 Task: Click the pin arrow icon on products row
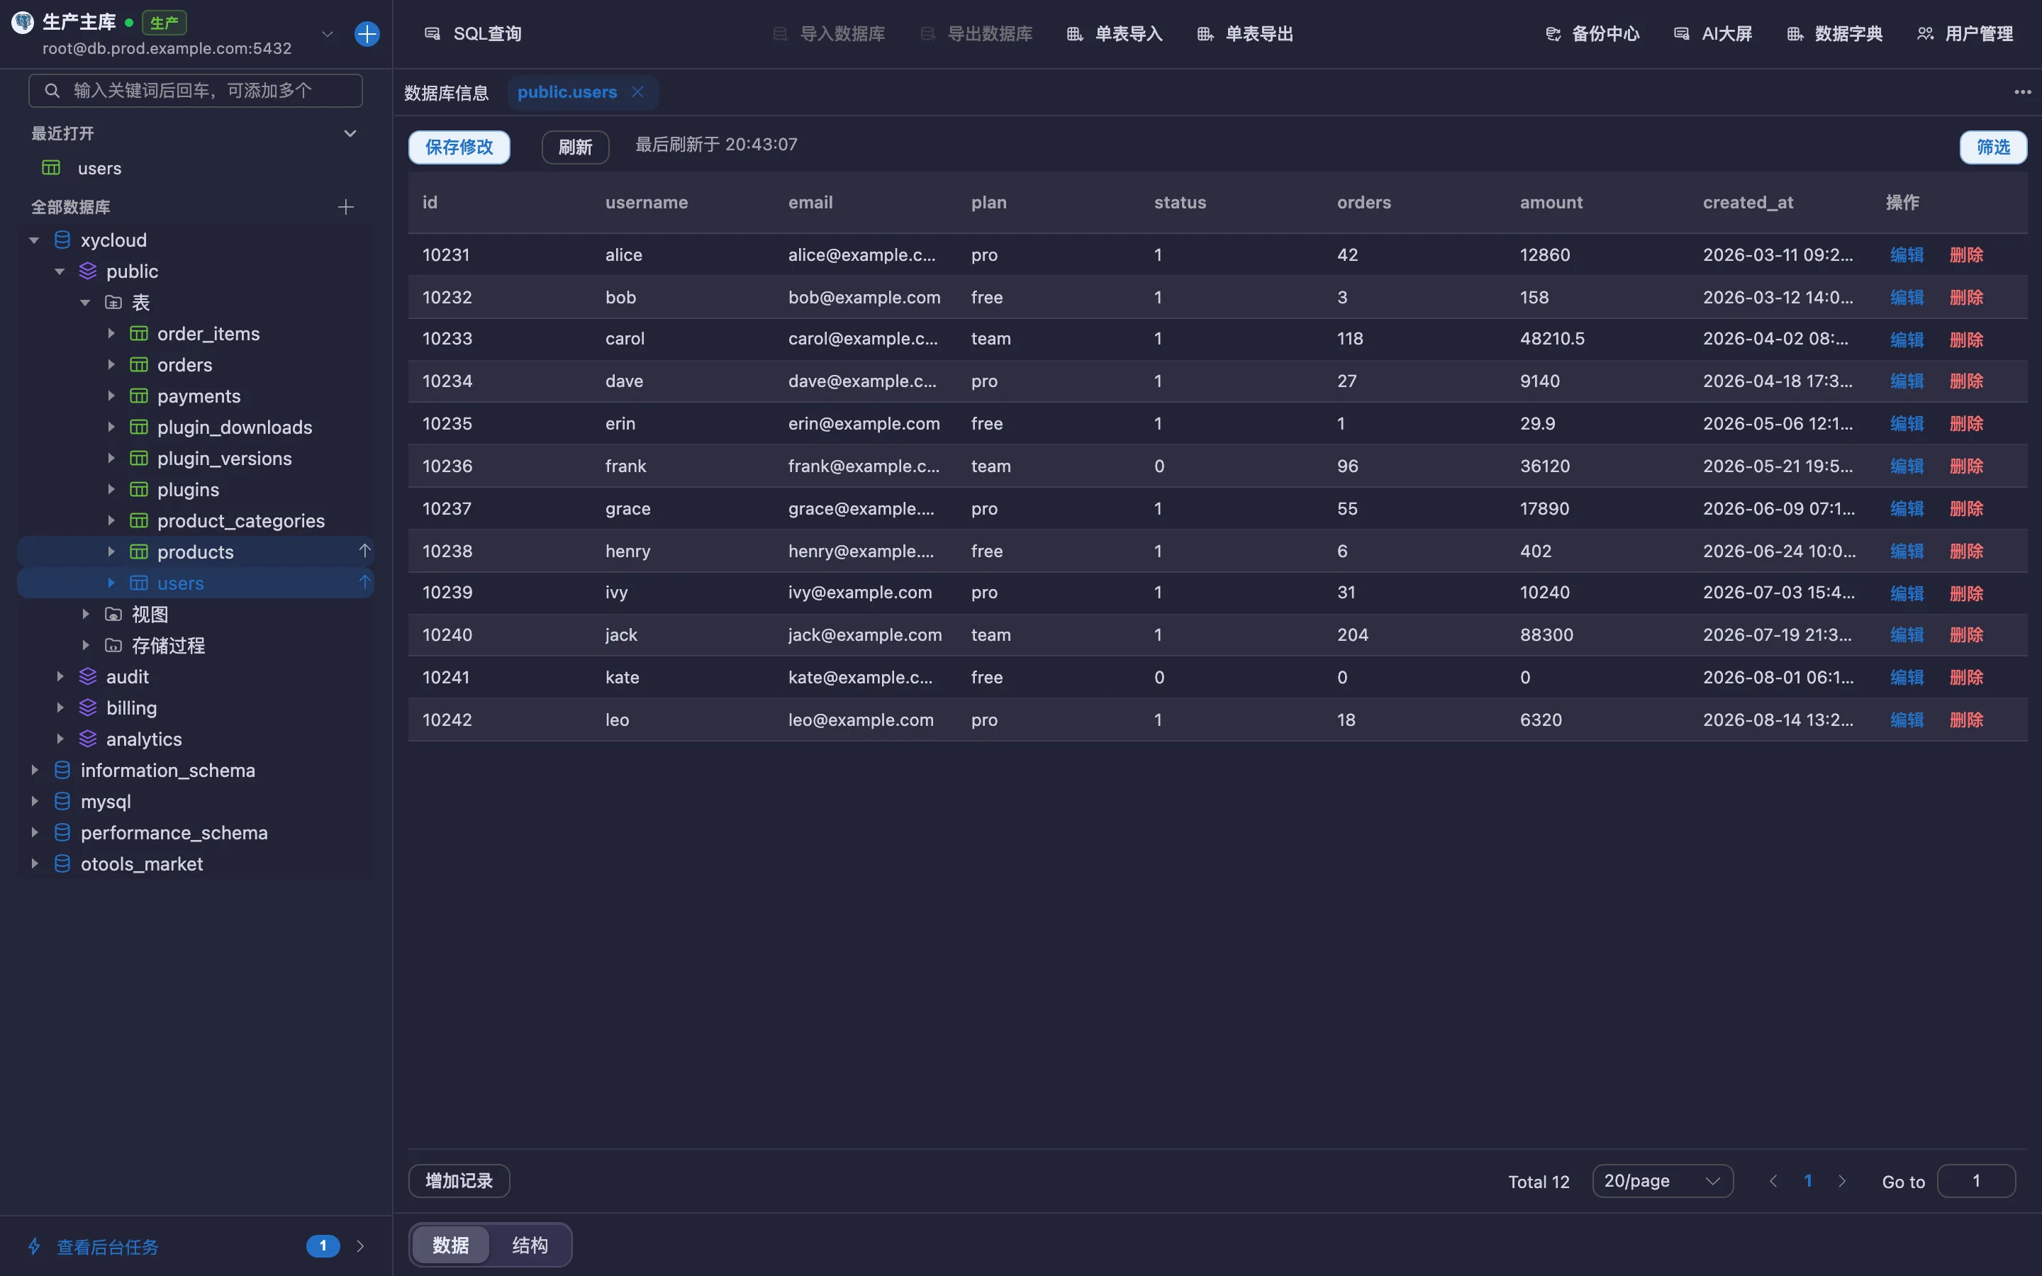click(364, 551)
